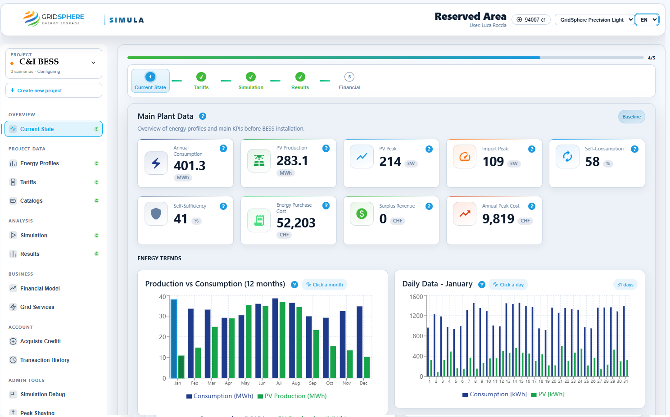
Task: Click the 4/5 wizard progress bar
Action: point(385,58)
